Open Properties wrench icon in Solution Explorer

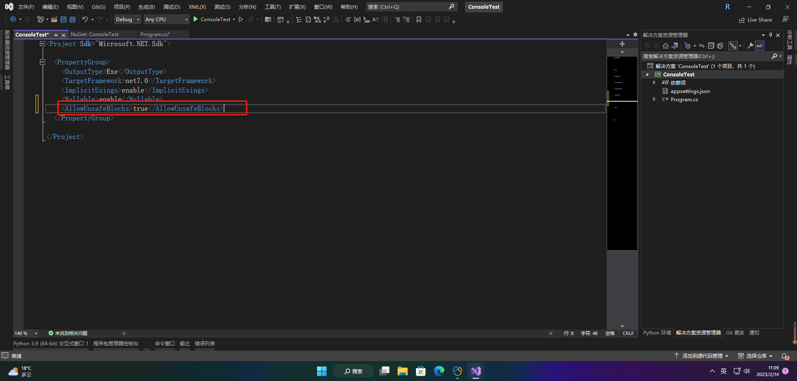(750, 46)
